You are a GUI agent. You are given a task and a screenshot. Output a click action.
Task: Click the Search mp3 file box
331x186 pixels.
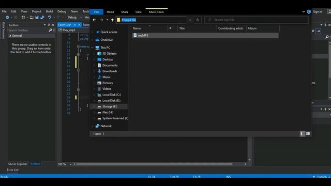pyautogui.click(x=257, y=20)
